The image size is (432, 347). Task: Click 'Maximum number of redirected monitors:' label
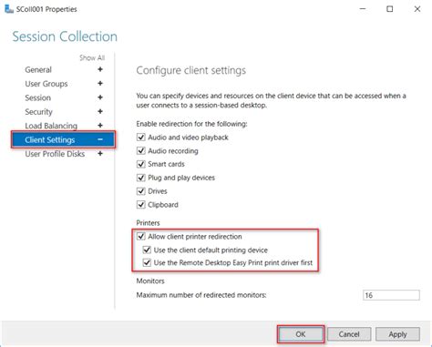[x=201, y=295]
